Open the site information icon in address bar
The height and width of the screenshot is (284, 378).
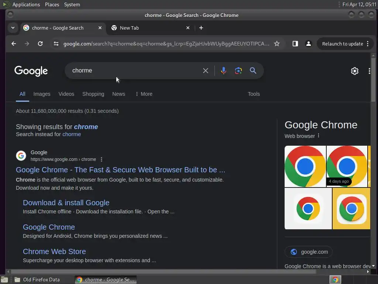point(56,44)
